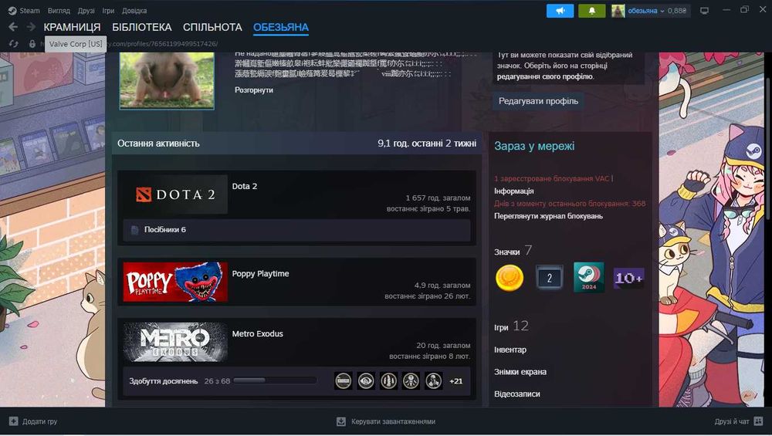Open the Steam menu
This screenshot has width=772, height=436.
tap(29, 10)
